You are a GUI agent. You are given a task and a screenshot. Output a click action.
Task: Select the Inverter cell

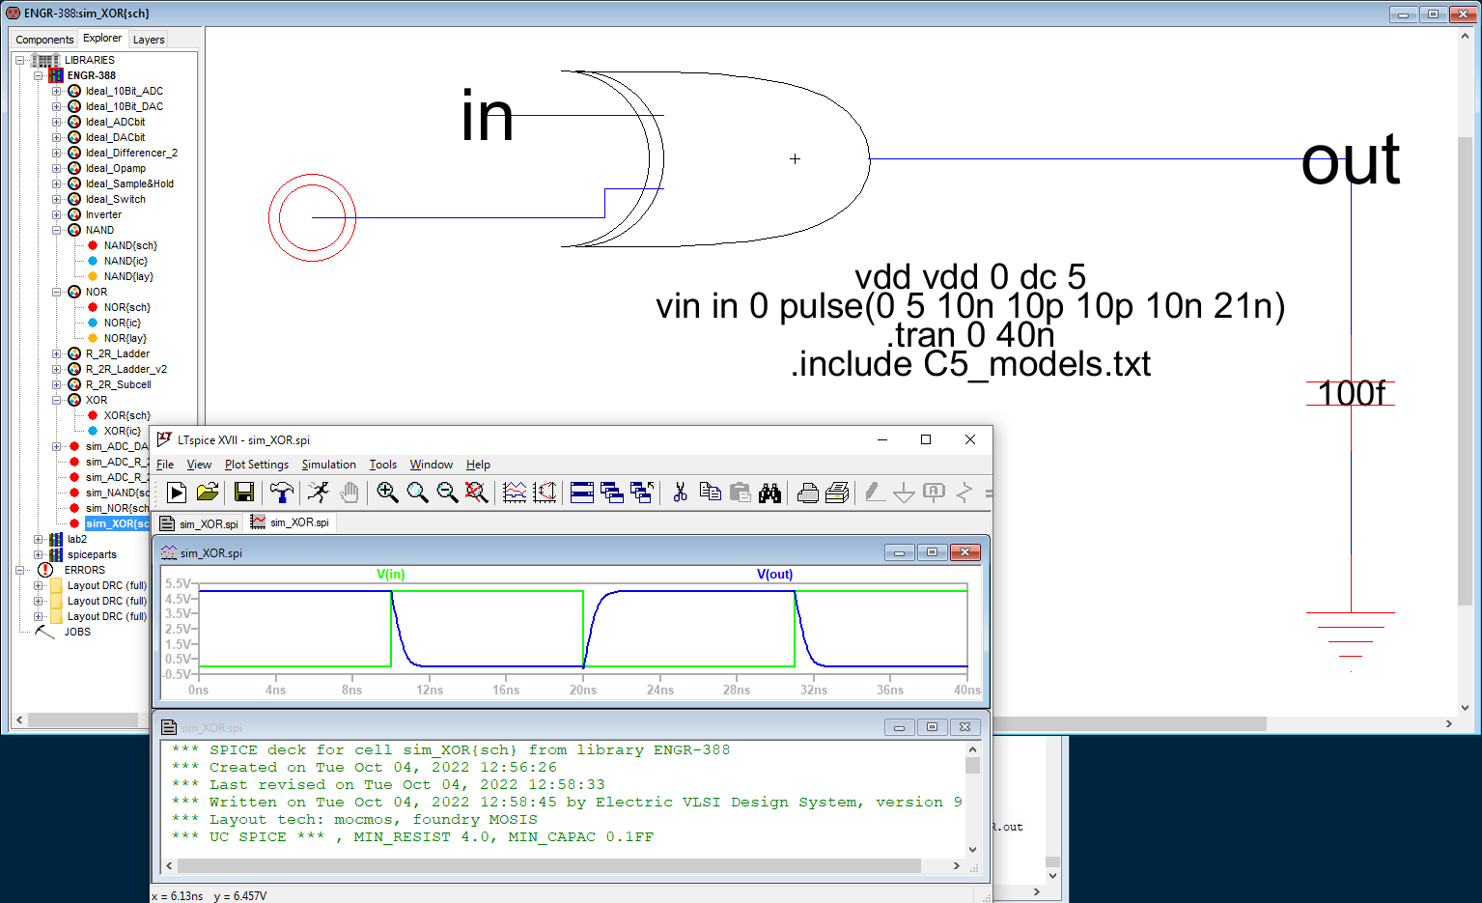[x=103, y=214]
